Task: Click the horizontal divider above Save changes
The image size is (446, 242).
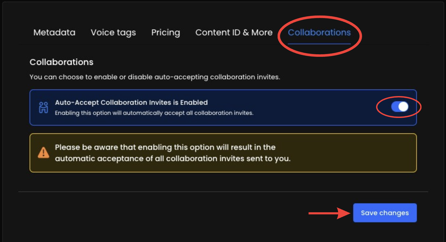Action: (x=223, y=192)
